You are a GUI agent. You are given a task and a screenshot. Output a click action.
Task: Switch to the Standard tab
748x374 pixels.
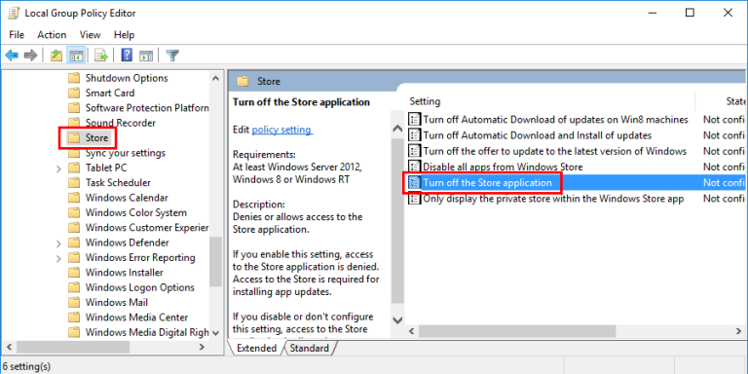(309, 348)
